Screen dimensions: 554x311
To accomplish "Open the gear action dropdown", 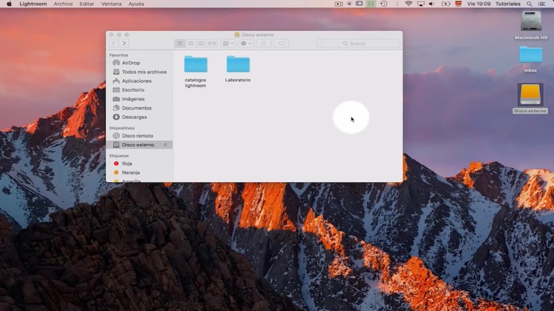I will (x=245, y=44).
